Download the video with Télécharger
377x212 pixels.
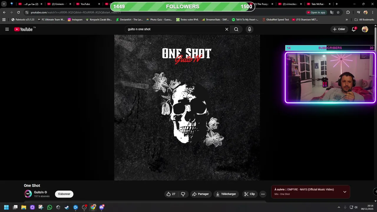pos(226,194)
